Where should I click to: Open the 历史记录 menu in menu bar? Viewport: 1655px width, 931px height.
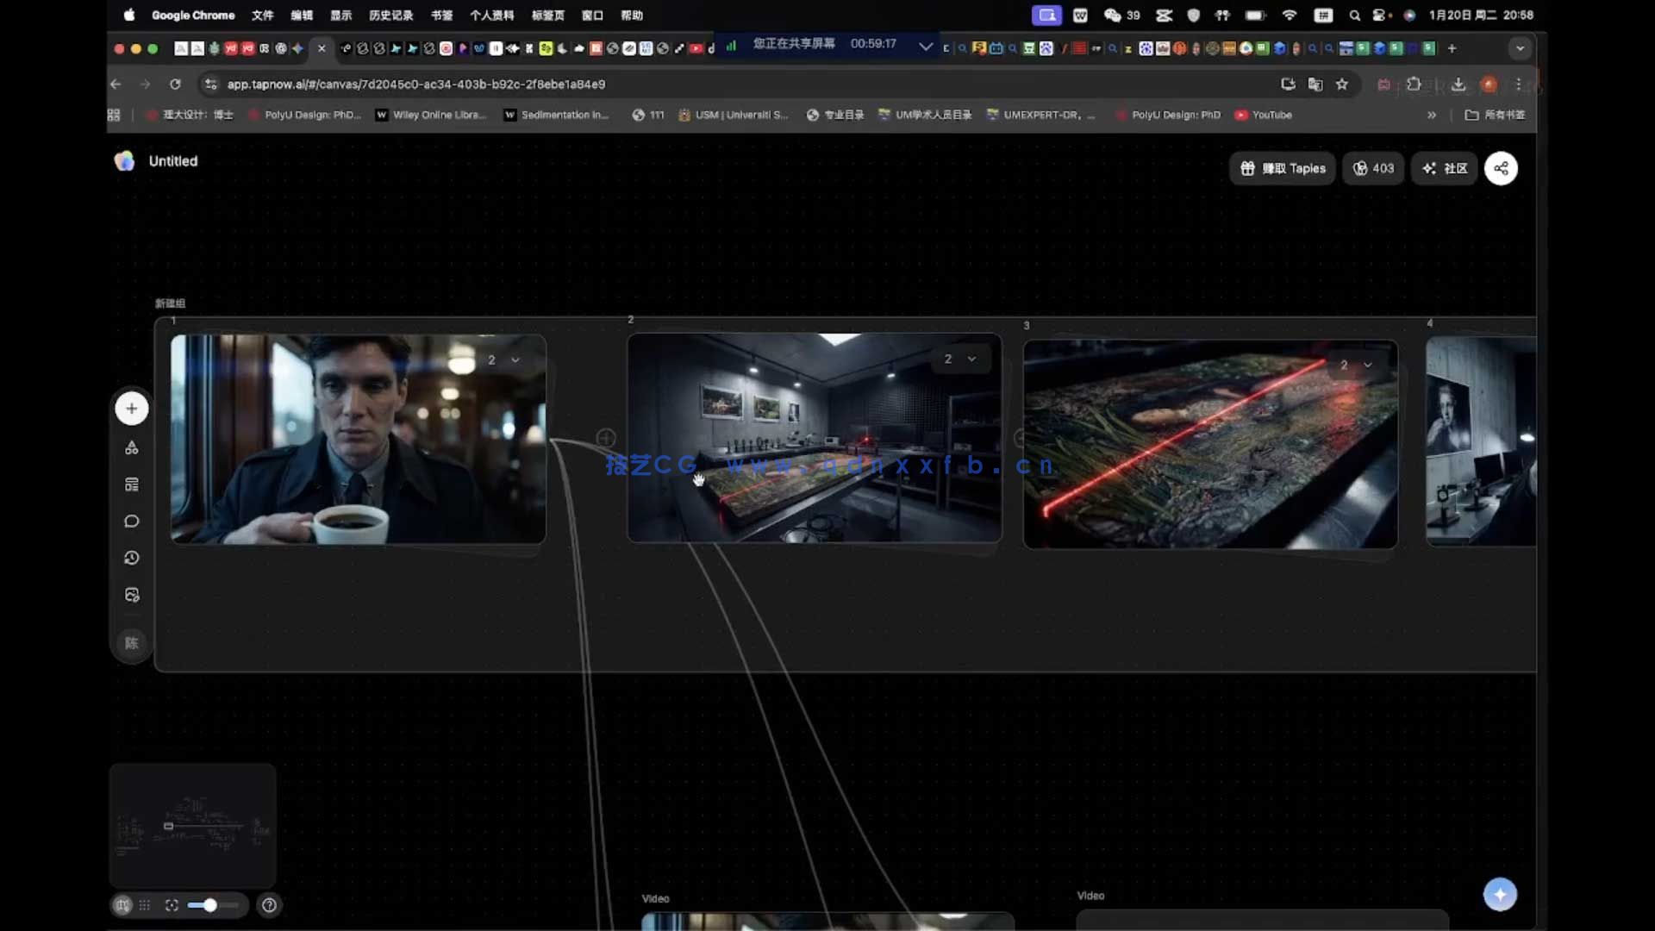(390, 16)
